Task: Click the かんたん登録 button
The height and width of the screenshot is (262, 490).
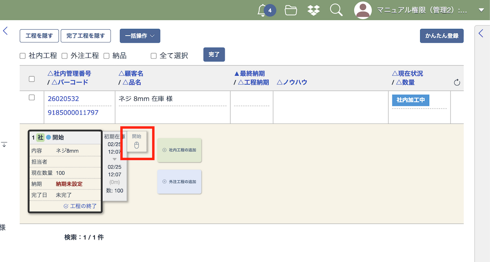Action: coord(441,36)
